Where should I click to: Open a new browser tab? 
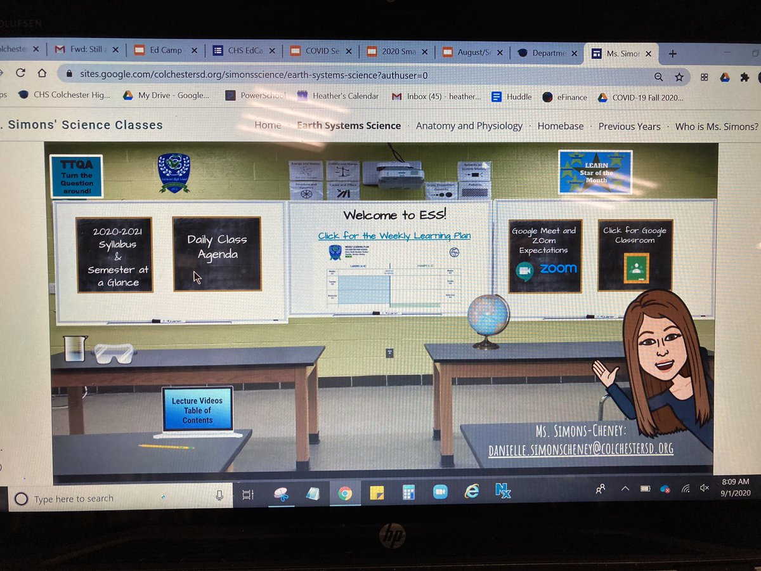pyautogui.click(x=673, y=54)
